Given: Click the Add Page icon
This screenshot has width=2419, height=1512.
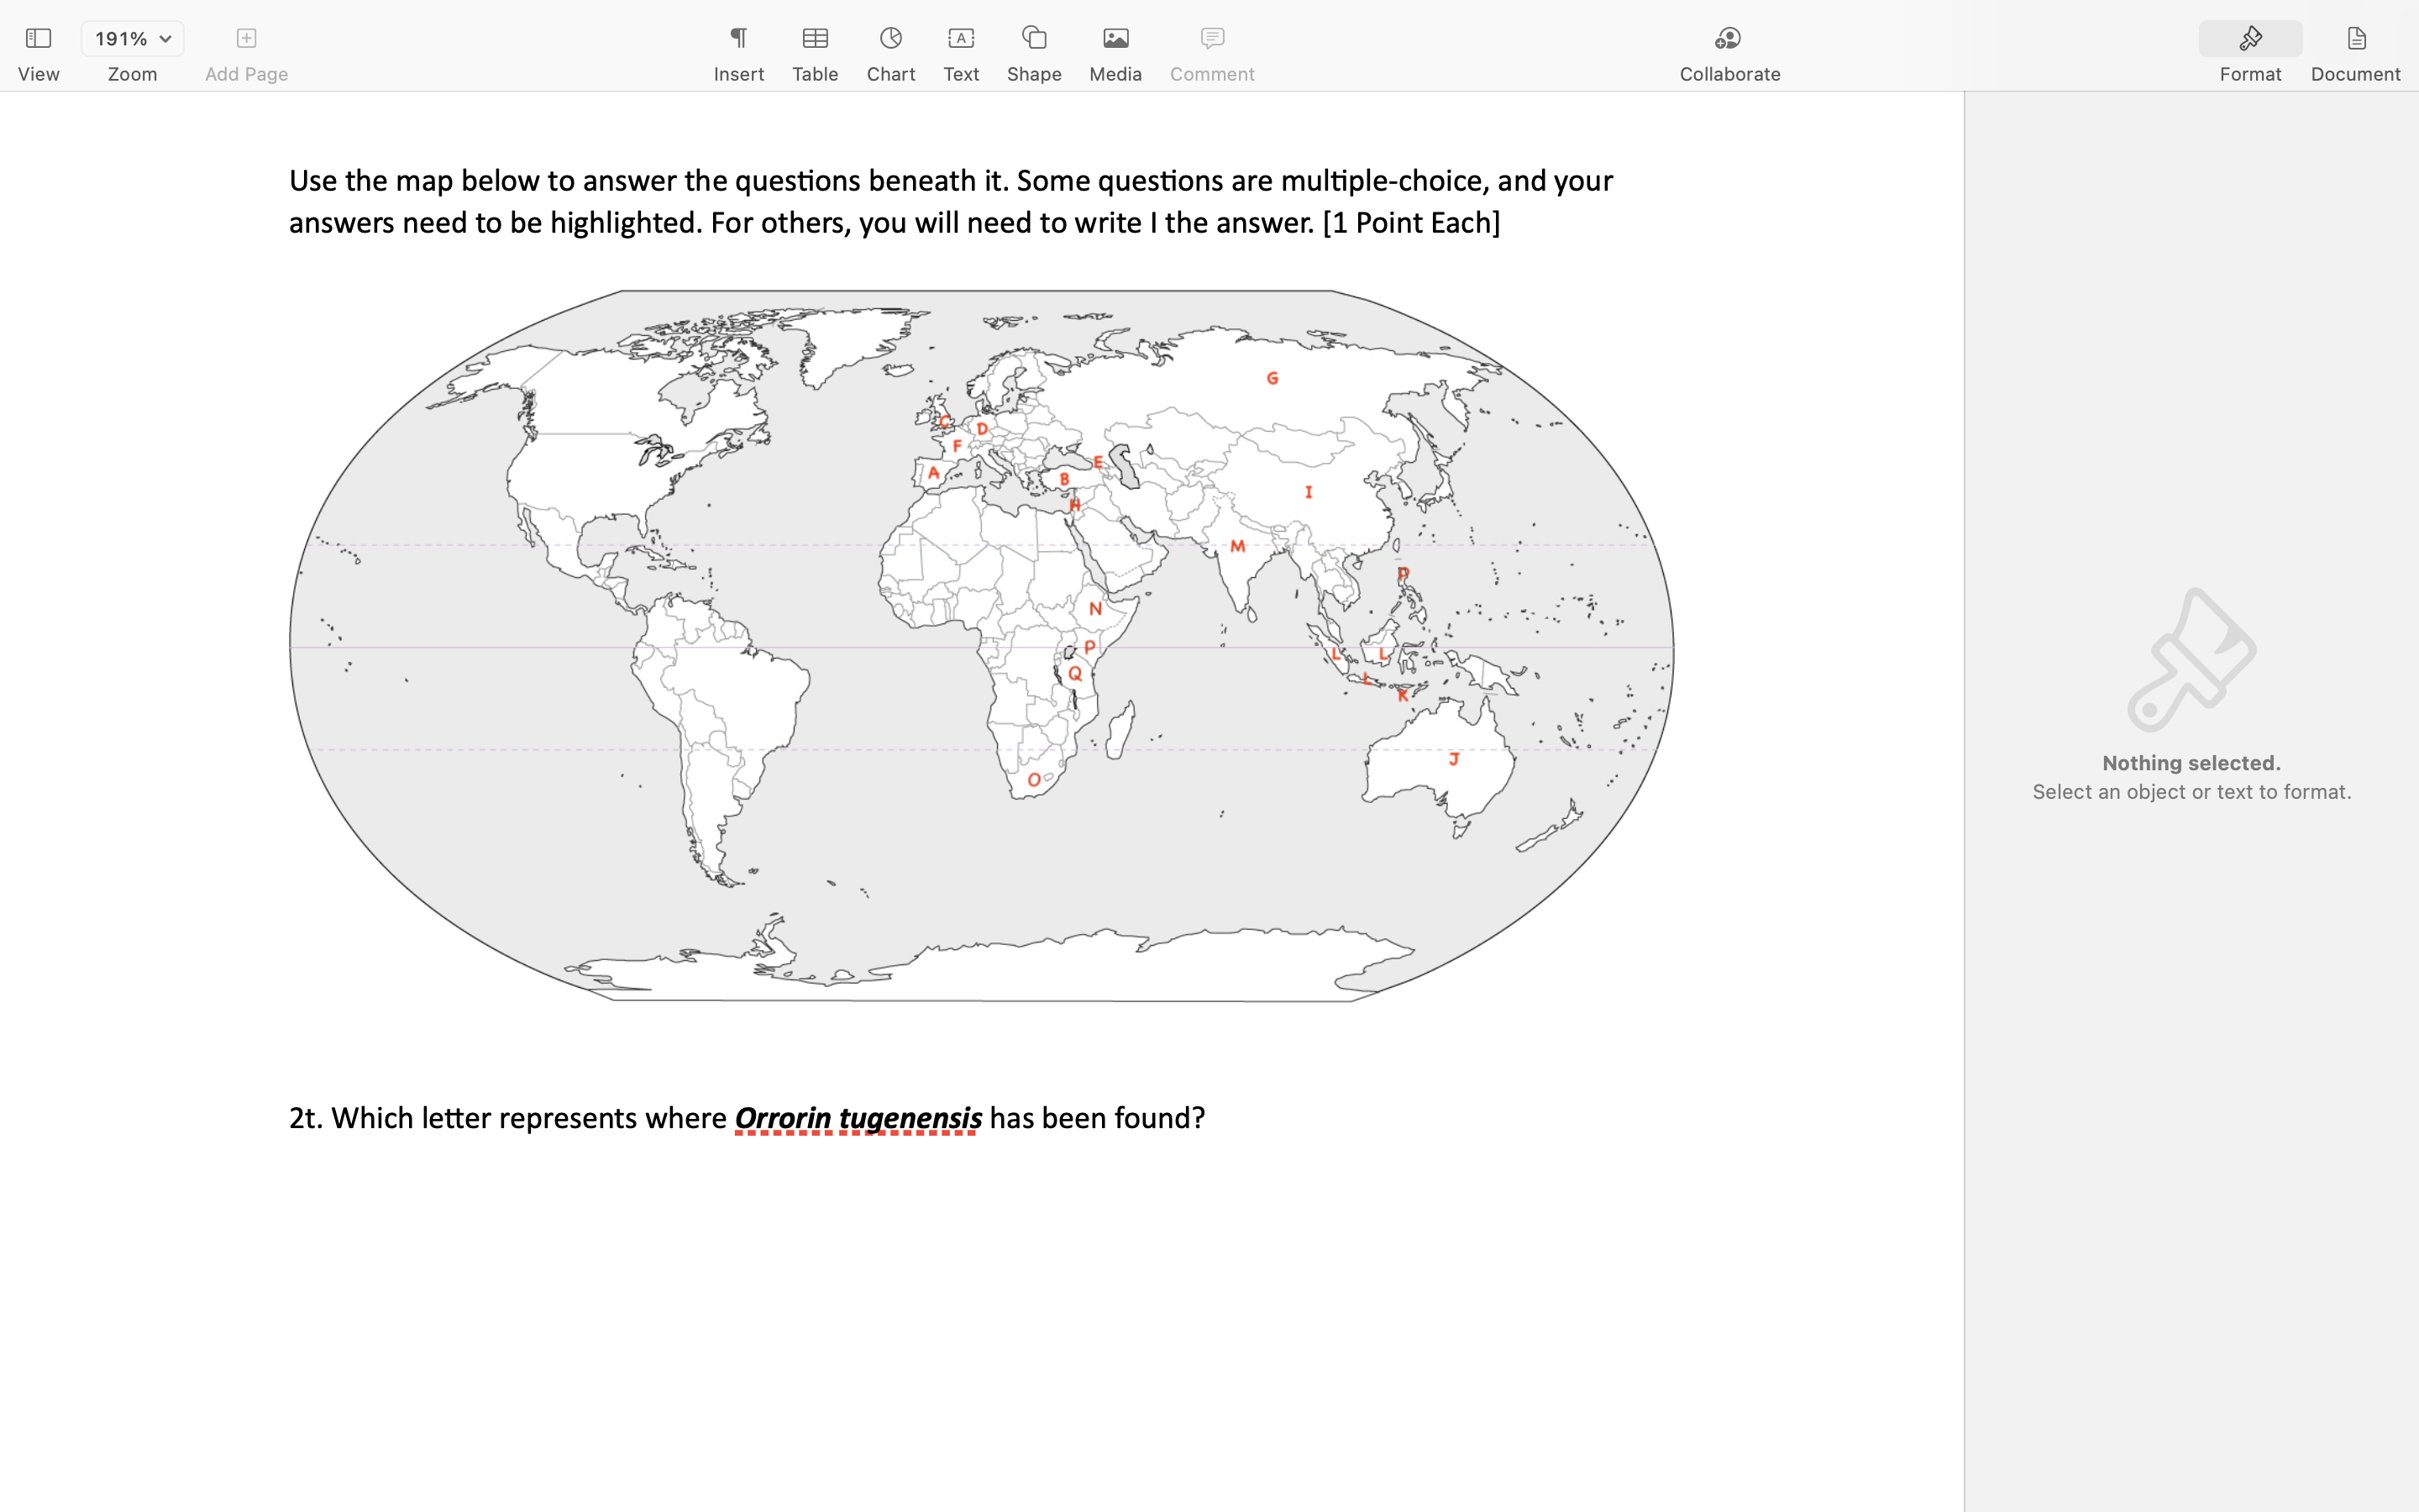Looking at the screenshot, I should pyautogui.click(x=246, y=38).
